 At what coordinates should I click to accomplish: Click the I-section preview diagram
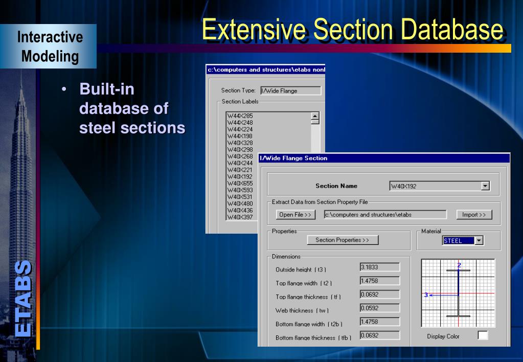click(458, 293)
